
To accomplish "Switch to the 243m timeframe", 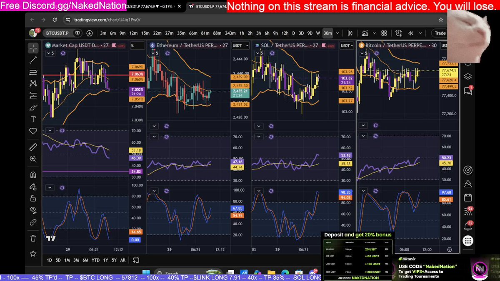I will (x=230, y=33).
